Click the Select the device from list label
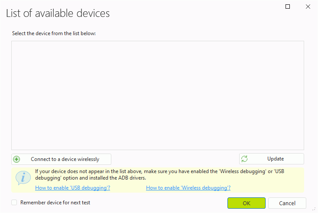The image size is (318, 213). [x=54, y=33]
